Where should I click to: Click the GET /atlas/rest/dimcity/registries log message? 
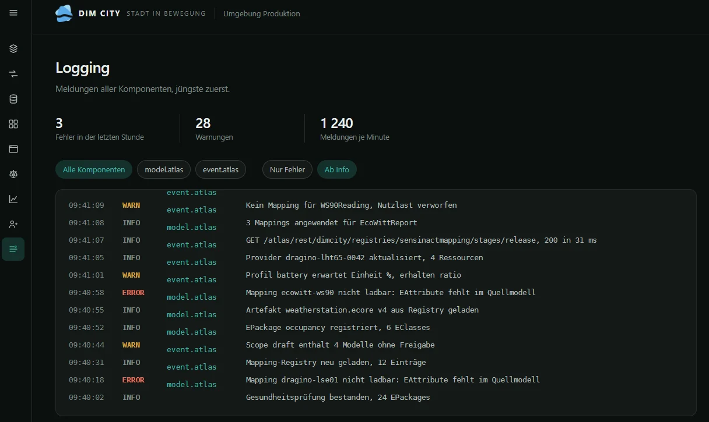(421, 240)
